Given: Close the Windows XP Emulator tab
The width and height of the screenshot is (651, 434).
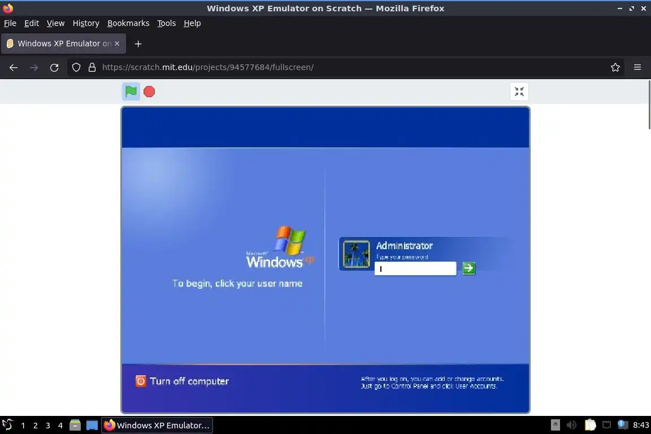Looking at the screenshot, I should (x=117, y=44).
